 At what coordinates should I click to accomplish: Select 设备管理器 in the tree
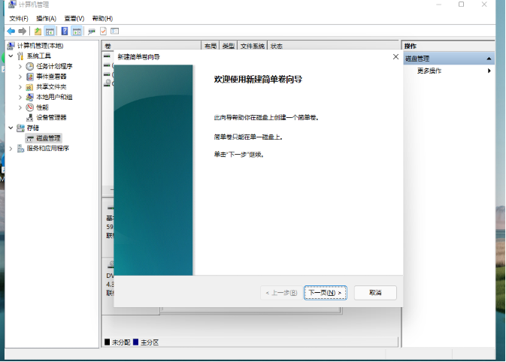[50, 117]
